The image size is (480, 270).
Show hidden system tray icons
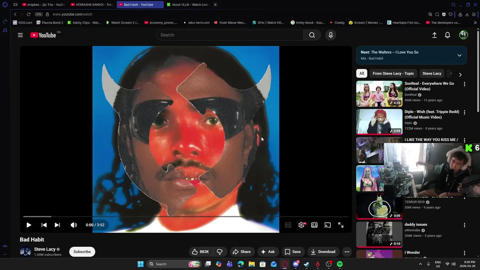pyautogui.click(x=420, y=264)
